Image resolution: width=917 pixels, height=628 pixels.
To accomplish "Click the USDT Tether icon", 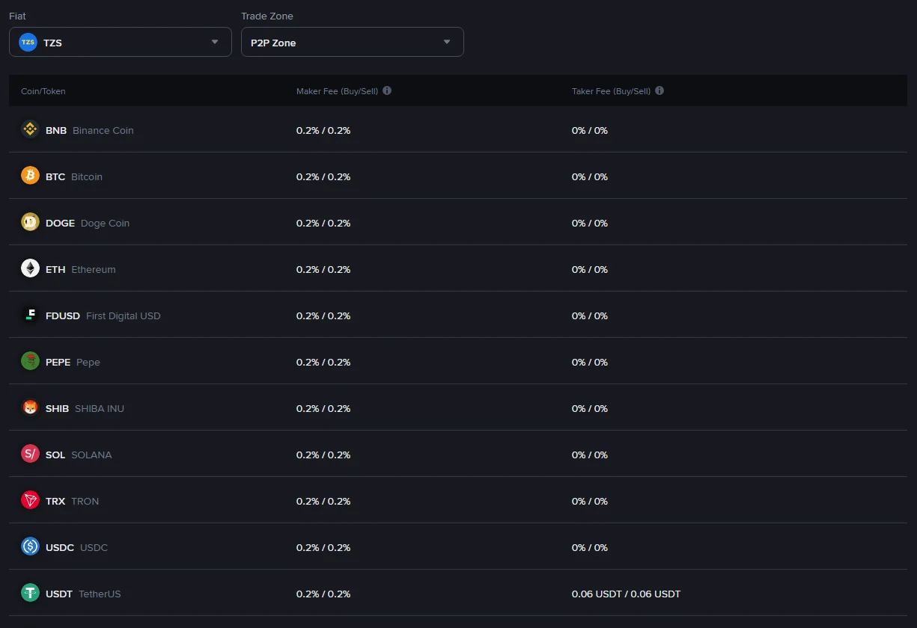I will point(30,593).
